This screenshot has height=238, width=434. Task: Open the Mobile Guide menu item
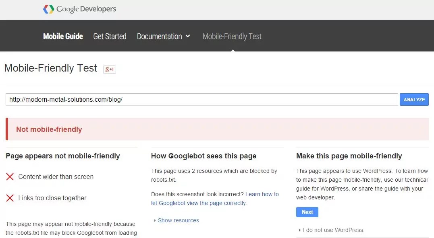pyautogui.click(x=63, y=36)
